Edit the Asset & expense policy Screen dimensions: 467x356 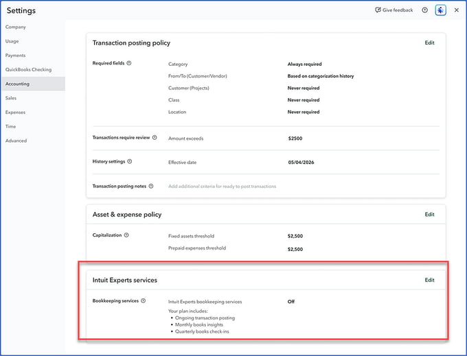click(x=429, y=215)
